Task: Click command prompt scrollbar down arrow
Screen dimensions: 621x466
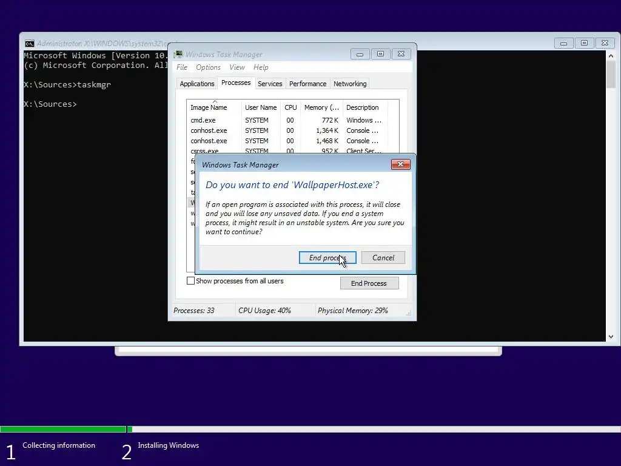Action: tap(611, 337)
